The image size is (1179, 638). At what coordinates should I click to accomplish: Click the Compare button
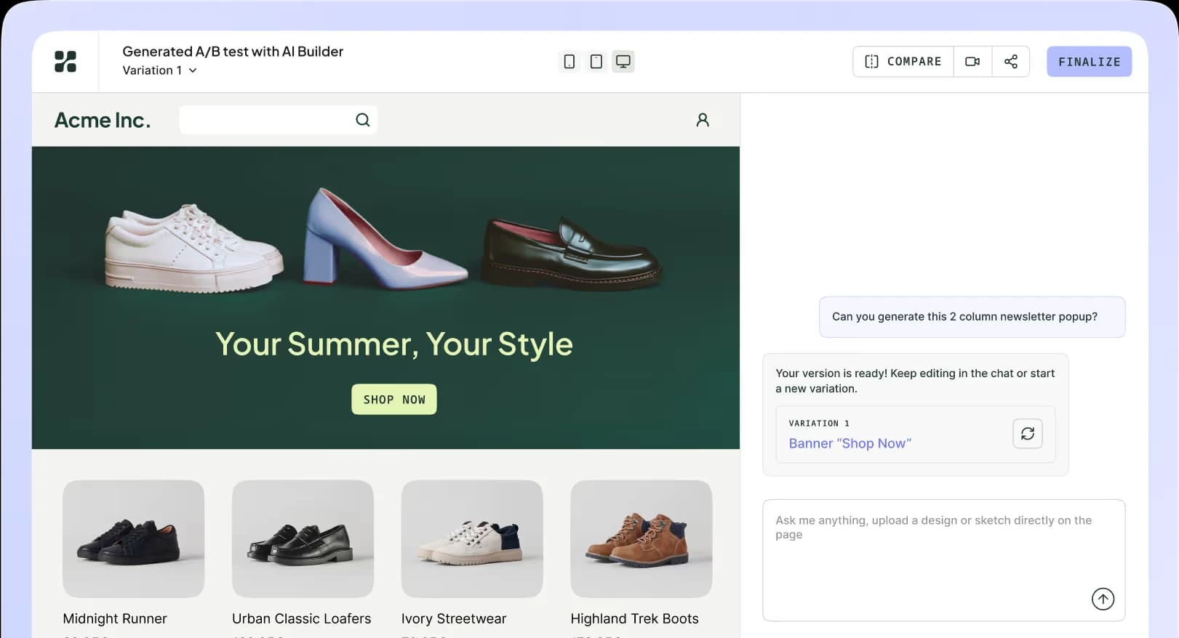(x=903, y=62)
